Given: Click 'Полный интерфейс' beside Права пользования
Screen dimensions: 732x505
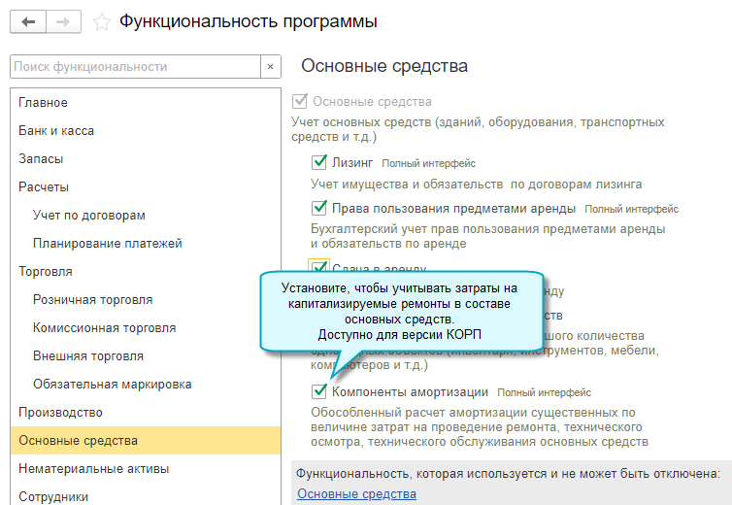Looking at the screenshot, I should (x=632, y=210).
